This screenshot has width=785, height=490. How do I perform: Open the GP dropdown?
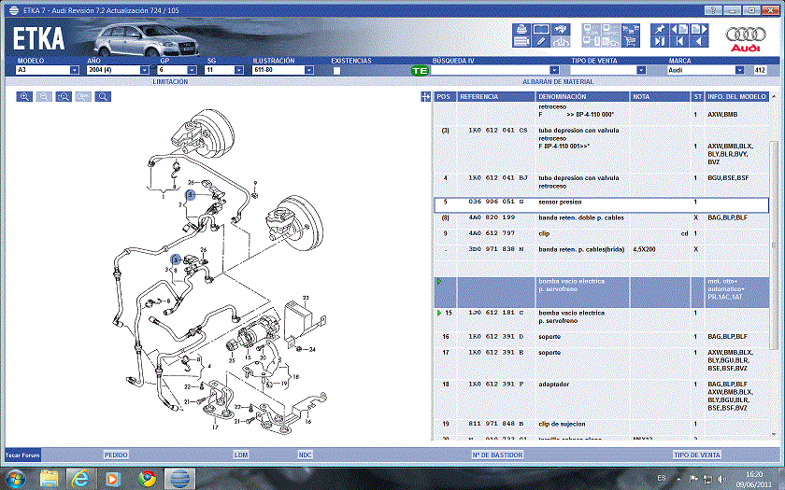point(192,70)
